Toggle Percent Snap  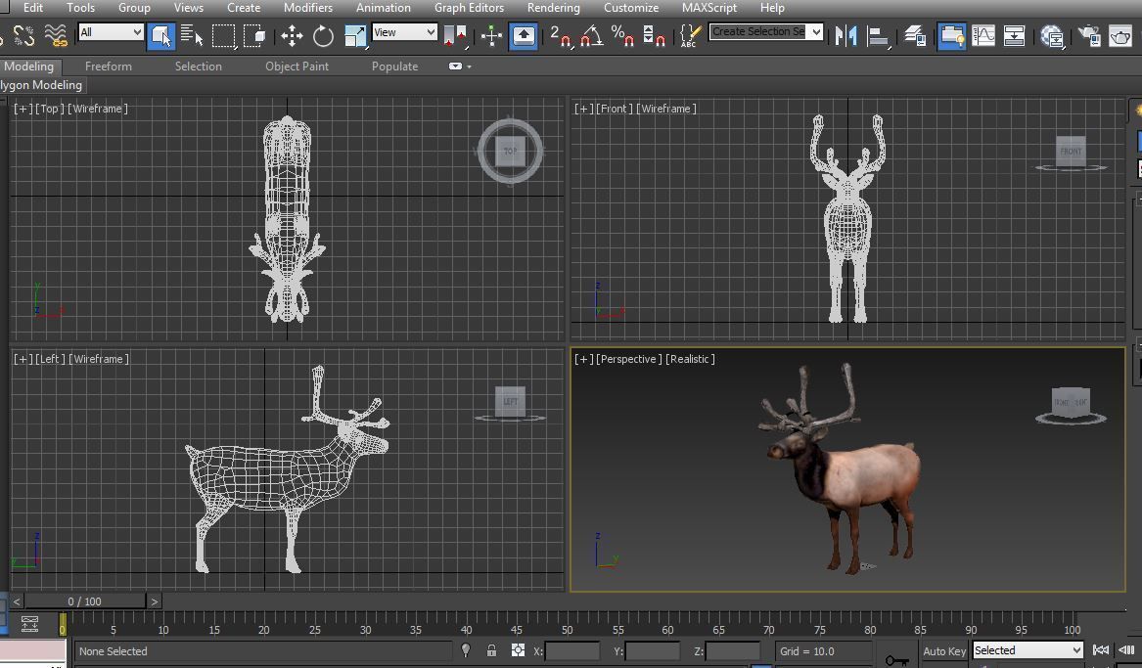622,35
